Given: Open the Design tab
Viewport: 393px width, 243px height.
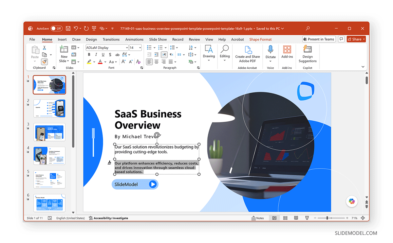Looking at the screenshot, I should [x=91, y=39].
